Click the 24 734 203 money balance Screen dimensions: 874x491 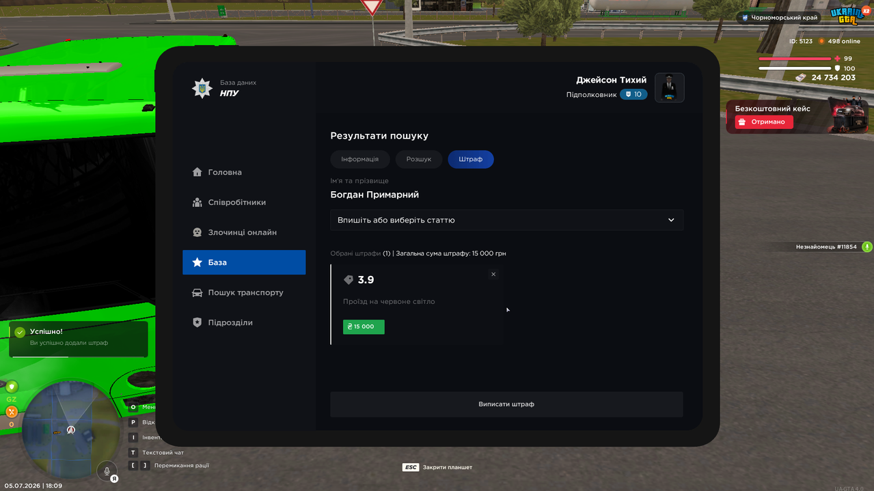click(x=834, y=78)
